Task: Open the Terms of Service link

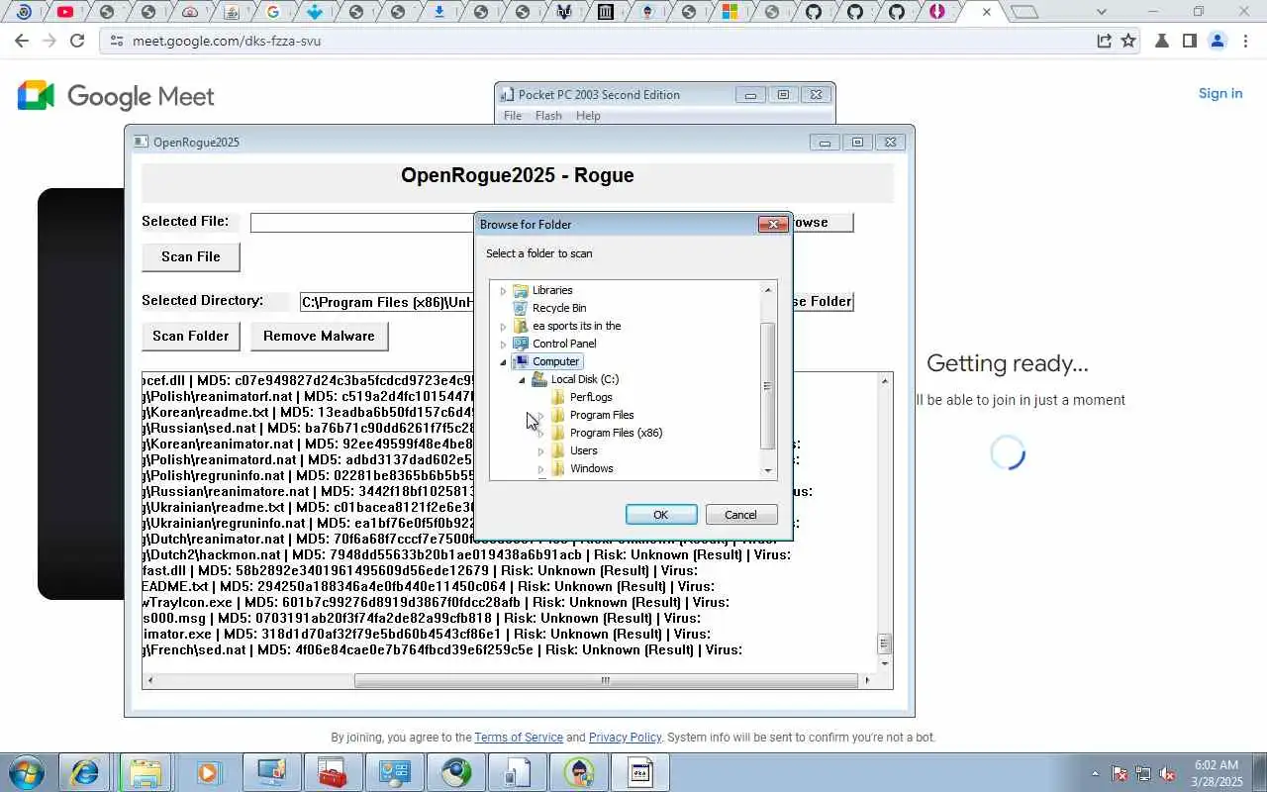Action: coord(519,738)
